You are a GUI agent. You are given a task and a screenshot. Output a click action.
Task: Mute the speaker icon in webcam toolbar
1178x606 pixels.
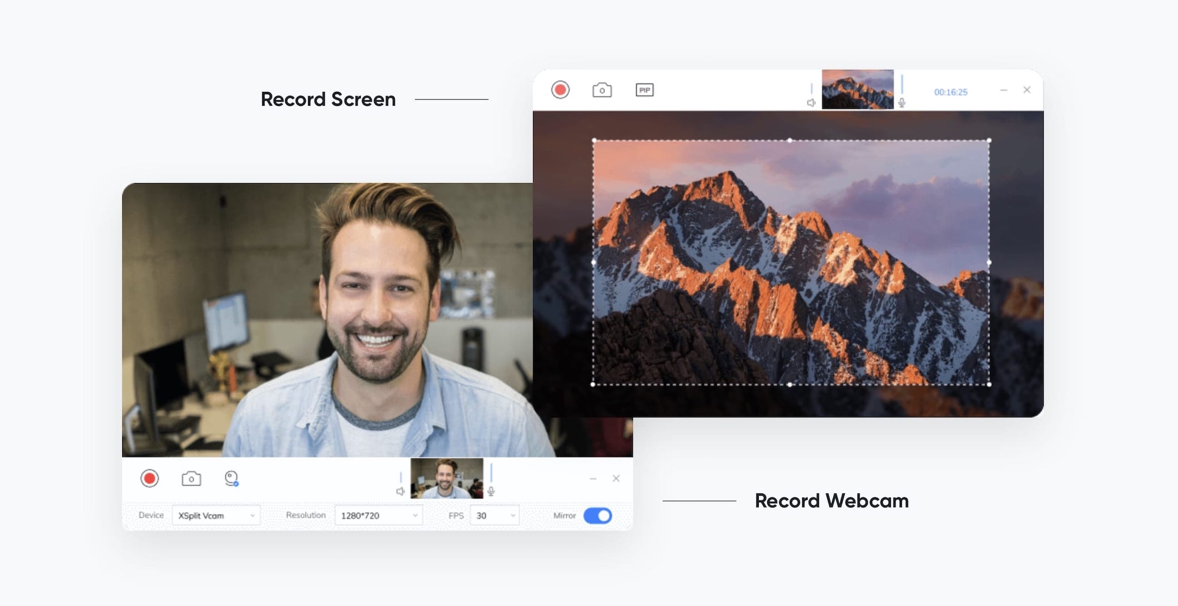(x=400, y=491)
